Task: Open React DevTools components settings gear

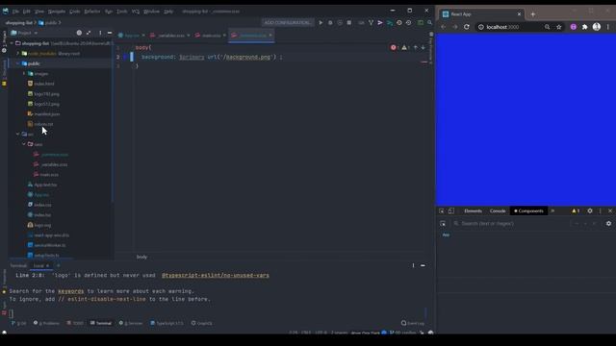Action: click(608, 224)
